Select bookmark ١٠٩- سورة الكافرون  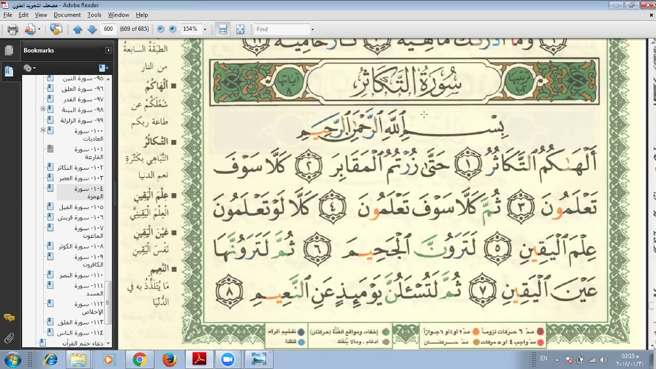click(89, 260)
